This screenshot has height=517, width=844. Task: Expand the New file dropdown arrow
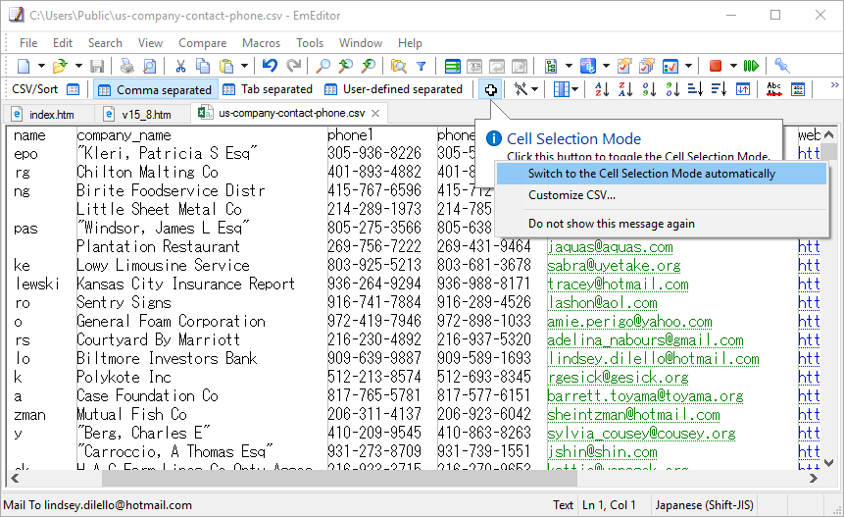click(41, 67)
